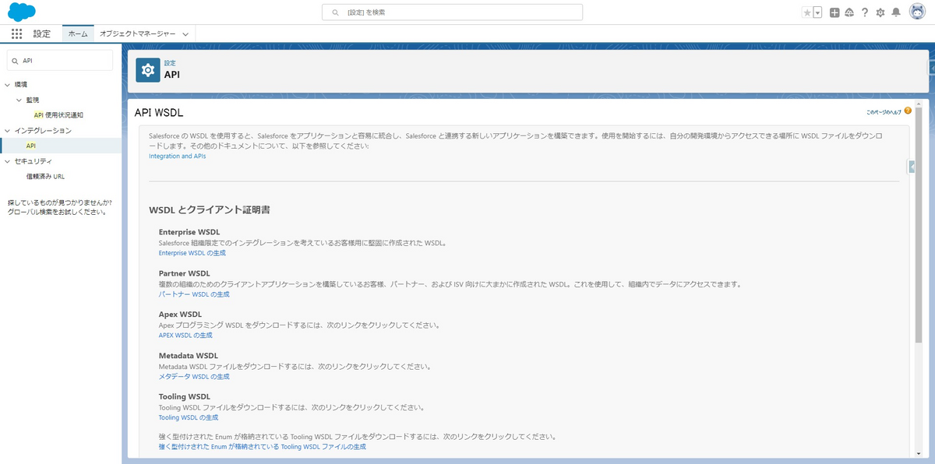Open help via the question mark icon
Viewport: 935px width, 464px height.
tap(865, 12)
